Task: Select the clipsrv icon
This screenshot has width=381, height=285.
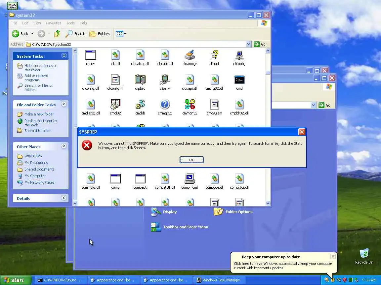Action: click(165, 80)
